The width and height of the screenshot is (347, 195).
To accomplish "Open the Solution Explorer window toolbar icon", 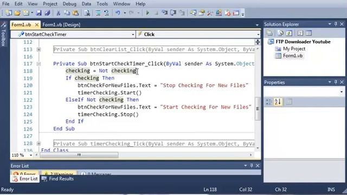I will click(193, 13).
